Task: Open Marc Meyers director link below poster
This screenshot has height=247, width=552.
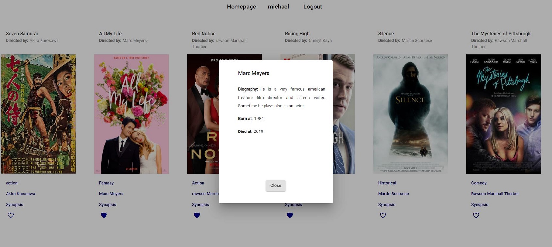Action: click(111, 194)
